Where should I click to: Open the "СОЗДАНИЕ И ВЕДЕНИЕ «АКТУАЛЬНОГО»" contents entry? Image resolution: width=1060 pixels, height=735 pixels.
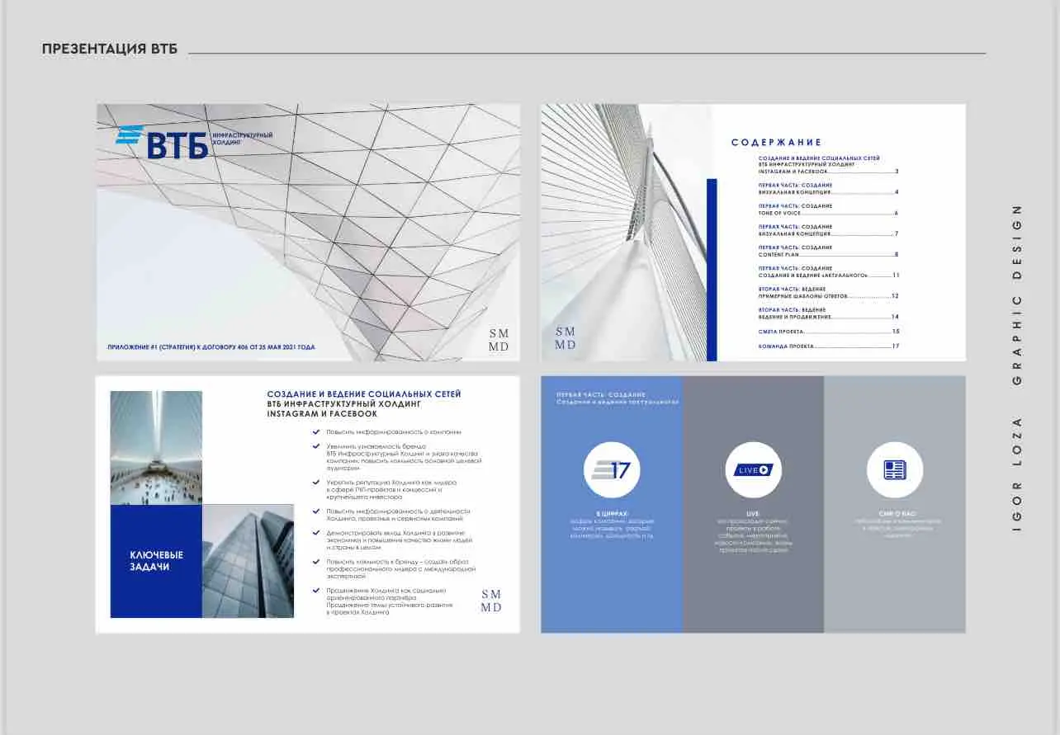(828, 271)
